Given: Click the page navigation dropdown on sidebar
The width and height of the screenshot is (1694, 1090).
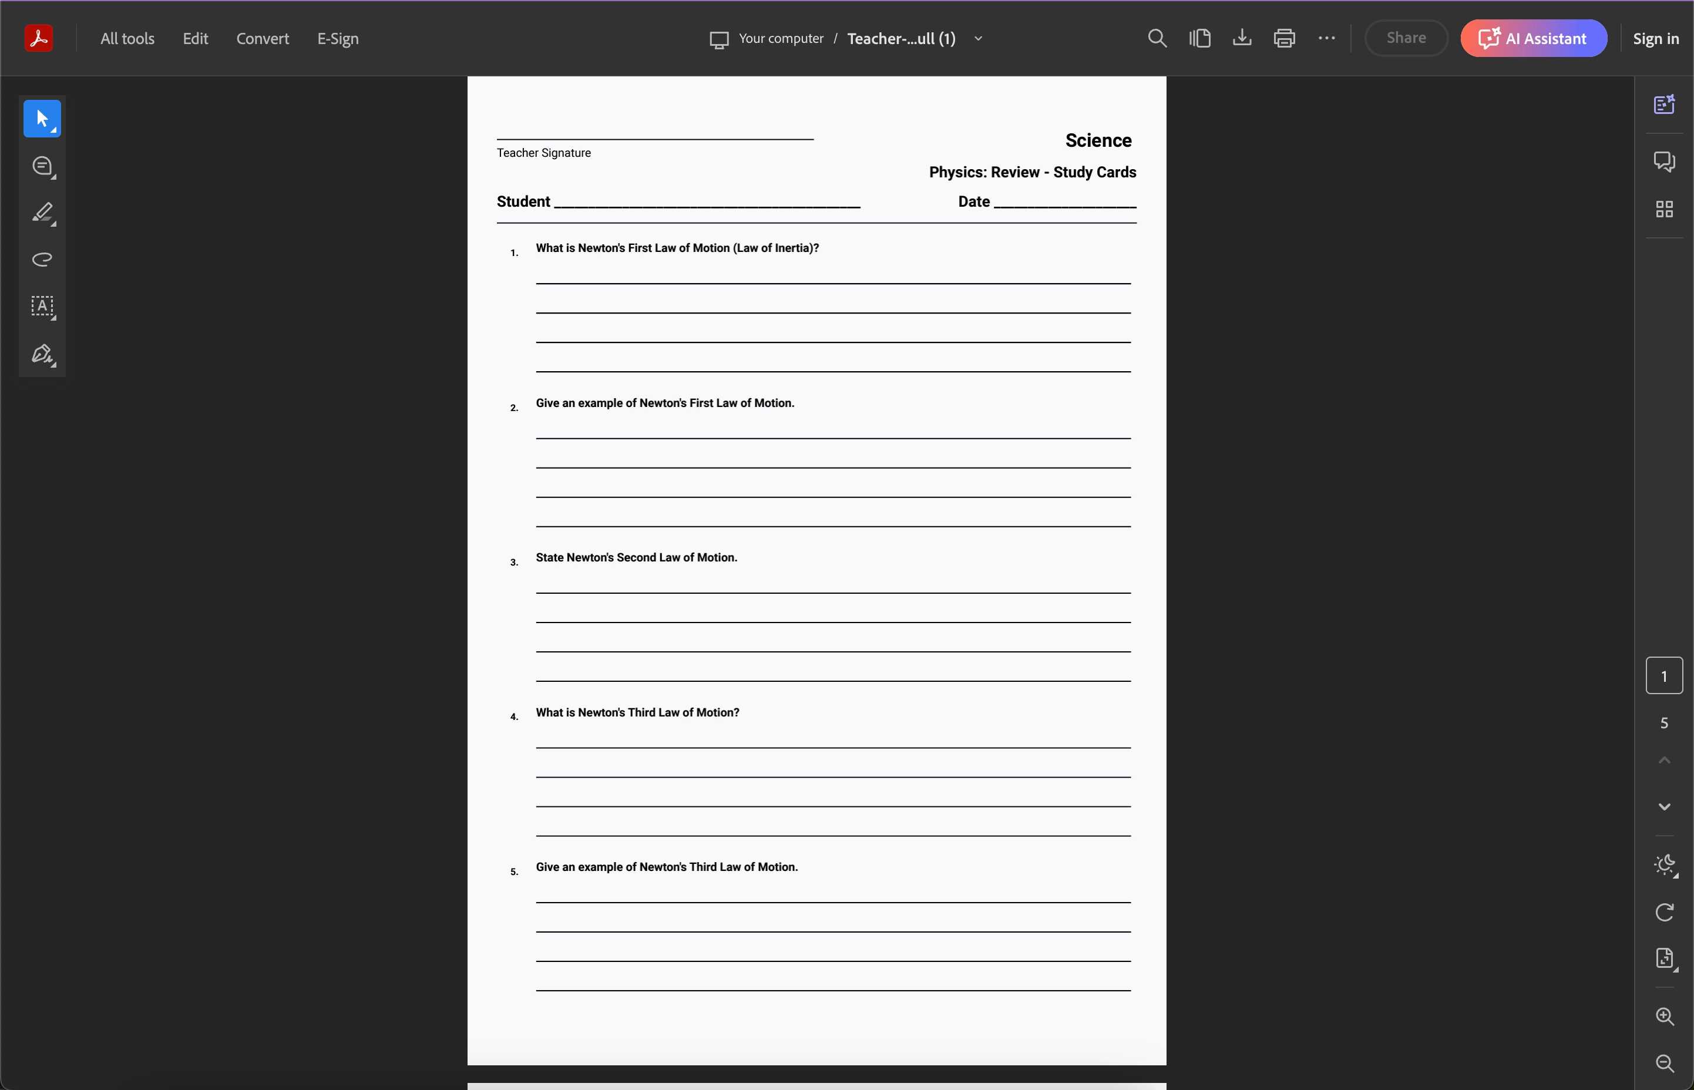Looking at the screenshot, I should tap(1663, 677).
